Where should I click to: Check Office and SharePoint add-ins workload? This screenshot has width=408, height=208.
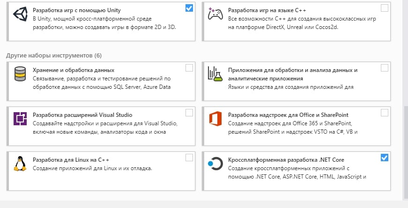pos(385,113)
